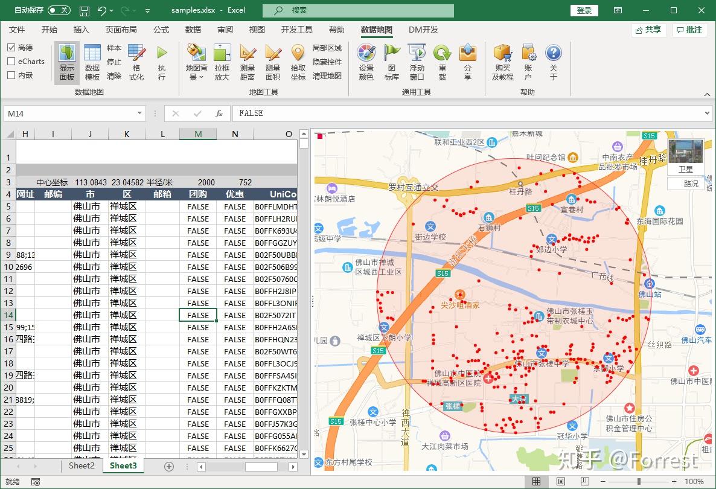Open the 关于 about dialog
Image resolution: width=716 pixels, height=489 pixels.
(x=554, y=60)
